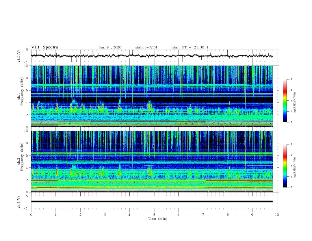This screenshot has height=241, width=312.
Task: Click time axis tick label '3'
Action: (105, 215)
